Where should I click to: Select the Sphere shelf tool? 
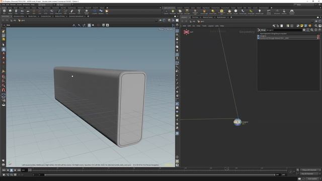pos(10,12)
